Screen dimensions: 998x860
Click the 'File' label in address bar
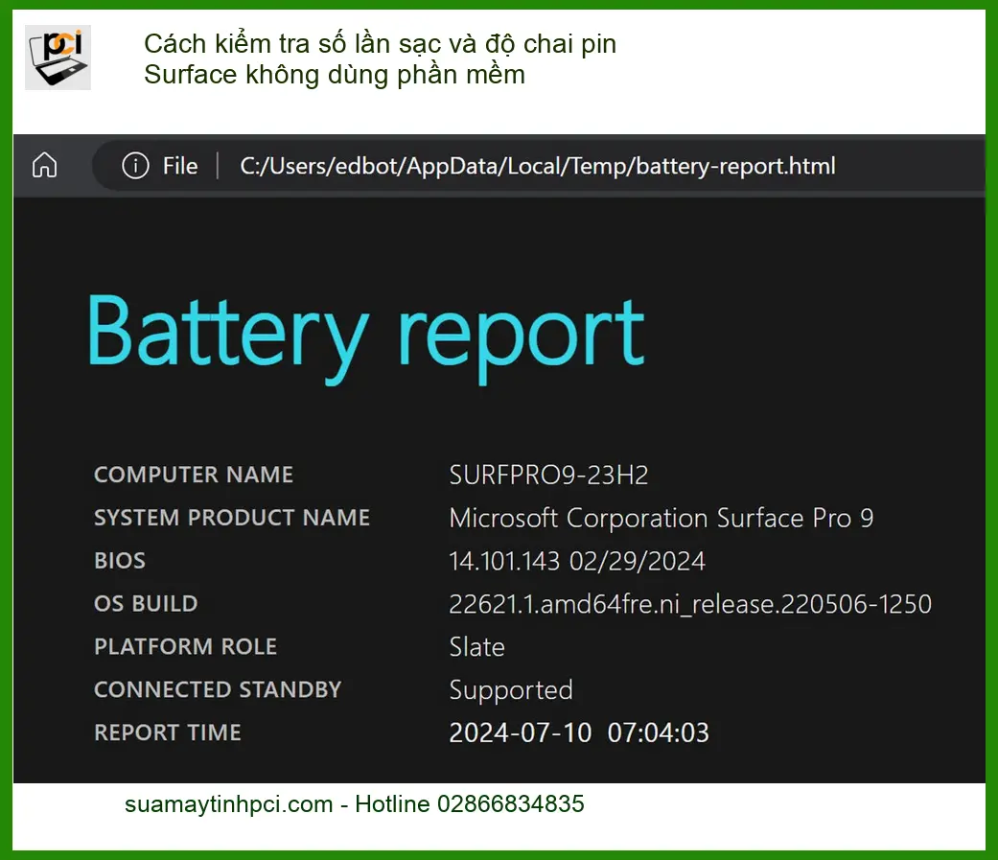coord(180,166)
